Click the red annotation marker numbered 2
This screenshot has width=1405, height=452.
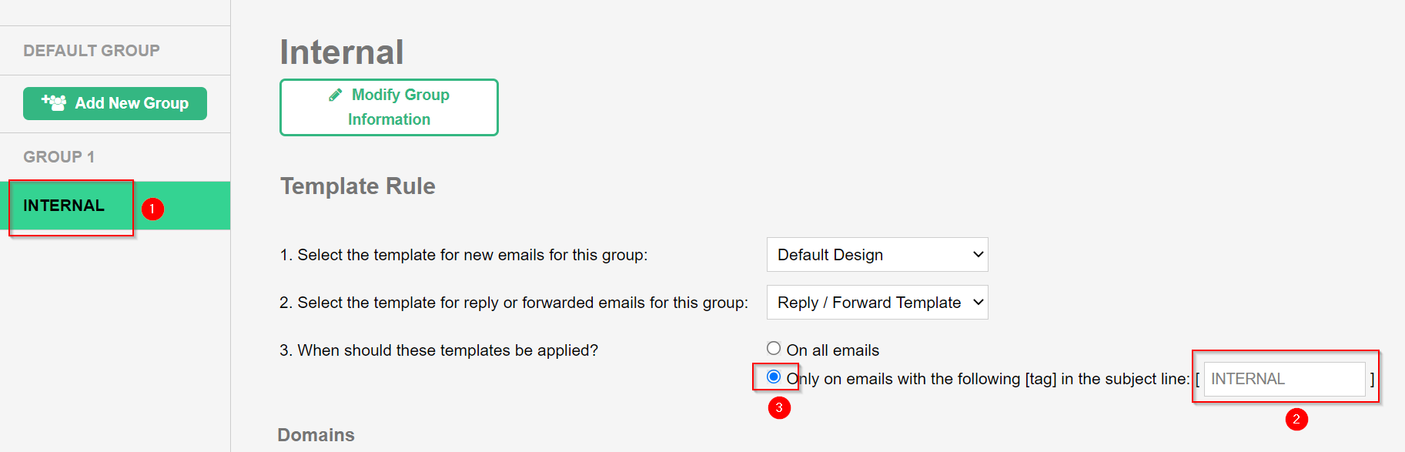tap(1296, 419)
